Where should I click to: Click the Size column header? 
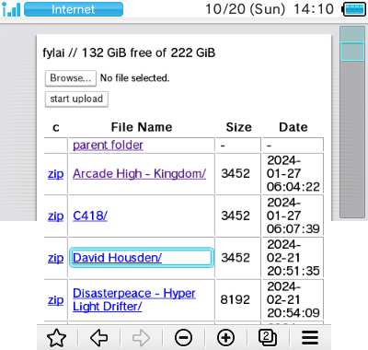pyautogui.click(x=238, y=127)
